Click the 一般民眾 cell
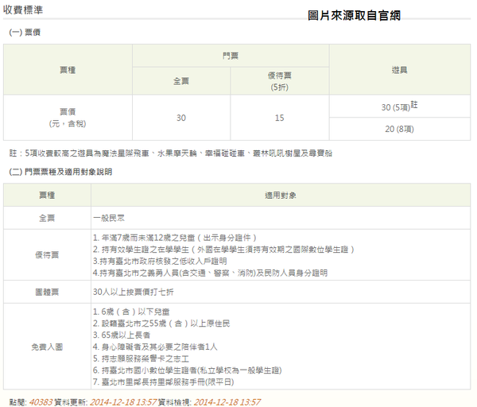 pos(111,217)
